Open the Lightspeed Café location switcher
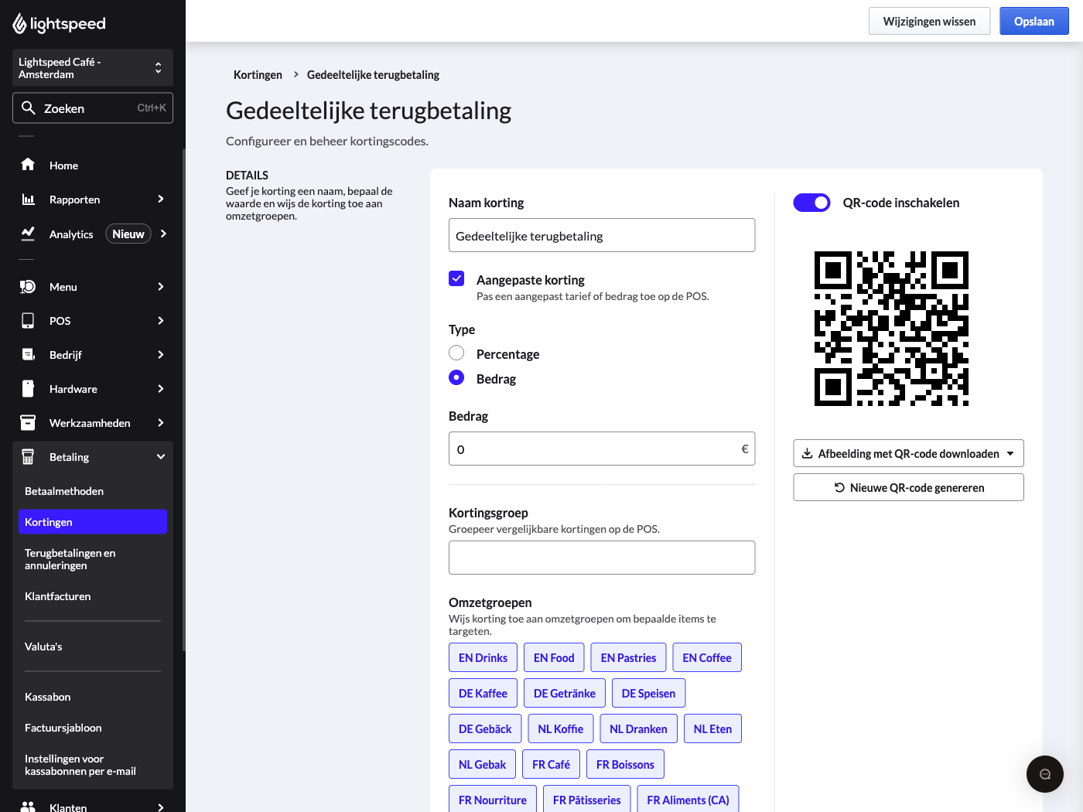Image resolution: width=1083 pixels, height=812 pixels. pos(93,68)
